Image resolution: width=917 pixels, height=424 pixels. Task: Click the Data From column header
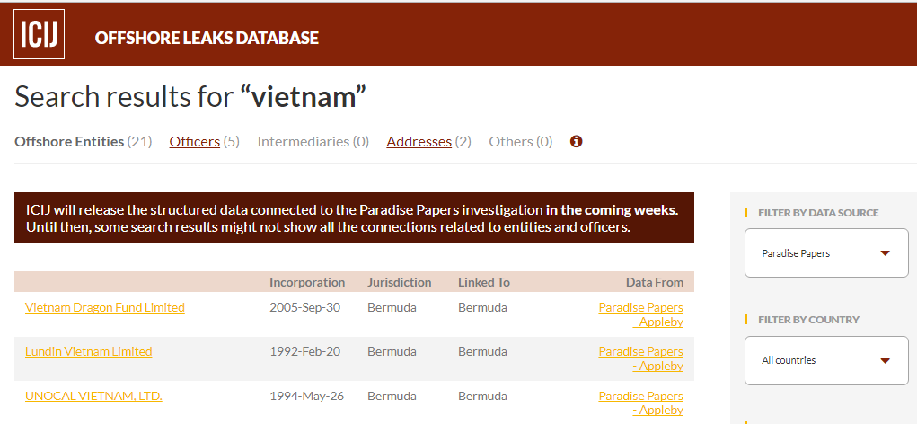(655, 282)
